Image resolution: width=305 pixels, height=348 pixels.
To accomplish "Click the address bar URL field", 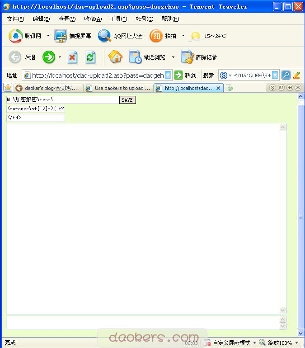I will [x=98, y=75].
